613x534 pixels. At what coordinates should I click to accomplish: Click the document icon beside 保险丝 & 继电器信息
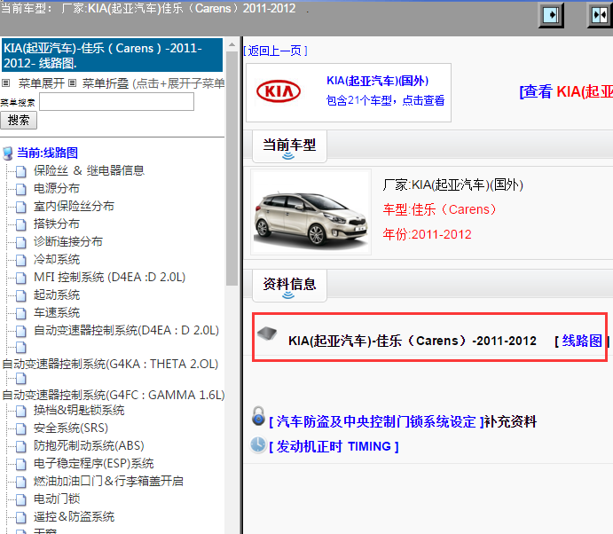(21, 171)
